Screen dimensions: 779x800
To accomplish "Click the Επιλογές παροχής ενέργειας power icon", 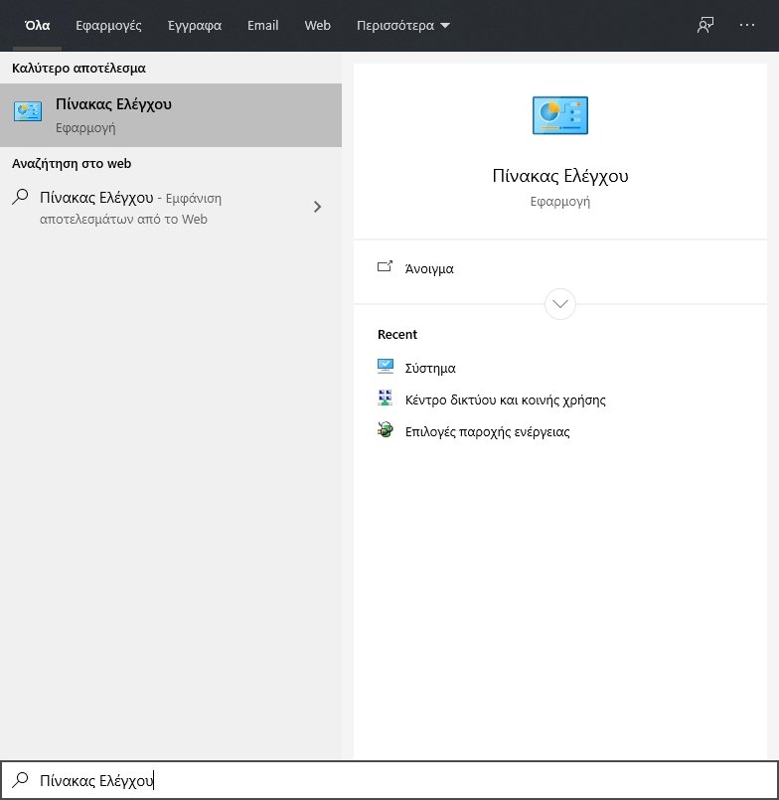I will pyautogui.click(x=386, y=431).
